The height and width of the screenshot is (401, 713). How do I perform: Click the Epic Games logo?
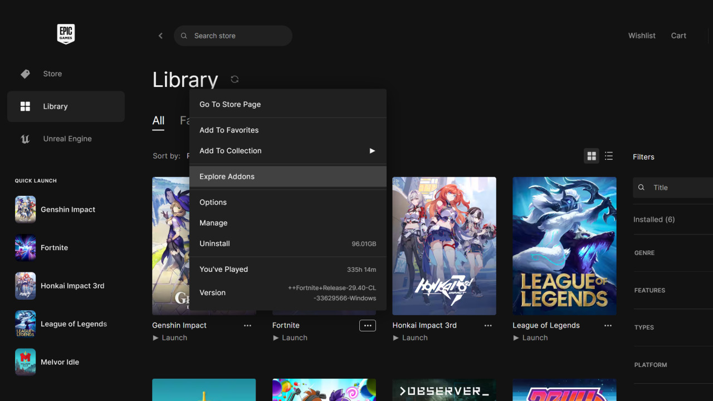66,35
